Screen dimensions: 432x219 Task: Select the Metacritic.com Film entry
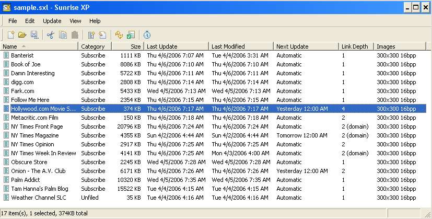34,118
